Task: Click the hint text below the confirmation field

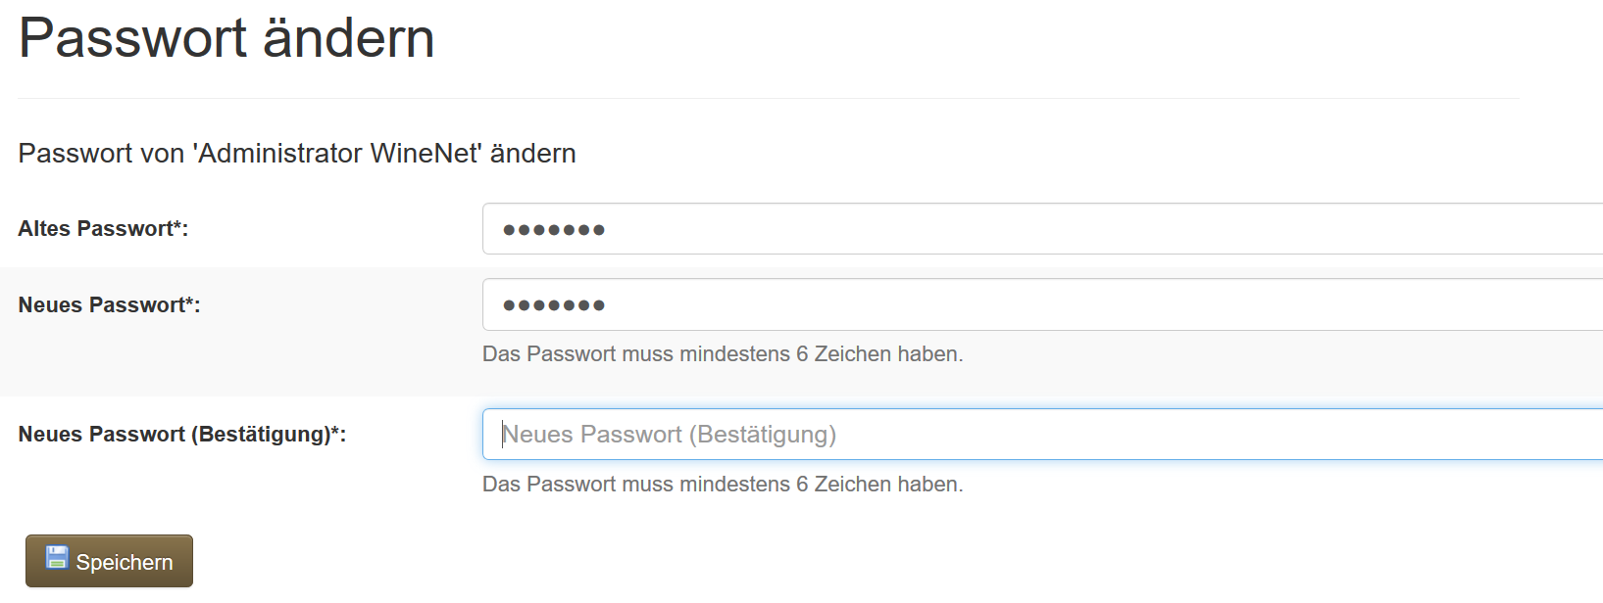Action: pos(723,485)
